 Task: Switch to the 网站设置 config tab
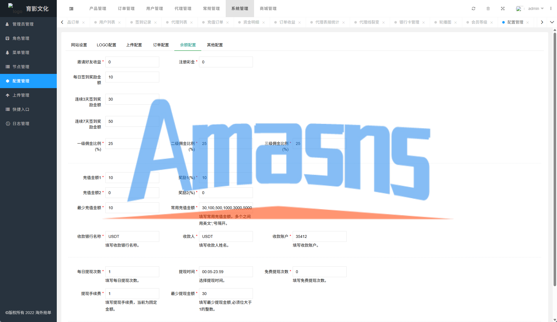coord(79,45)
